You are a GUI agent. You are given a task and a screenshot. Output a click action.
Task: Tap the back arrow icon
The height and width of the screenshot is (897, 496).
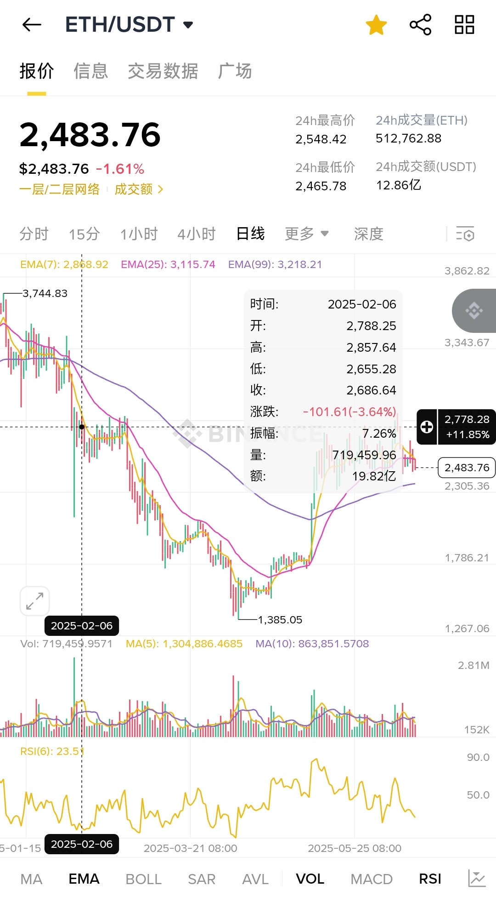(32, 25)
